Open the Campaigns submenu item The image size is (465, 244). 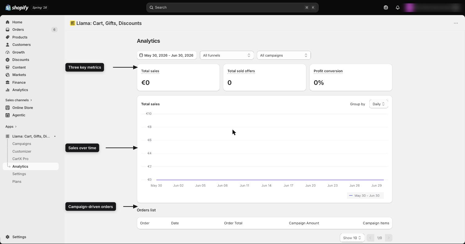tap(22, 144)
